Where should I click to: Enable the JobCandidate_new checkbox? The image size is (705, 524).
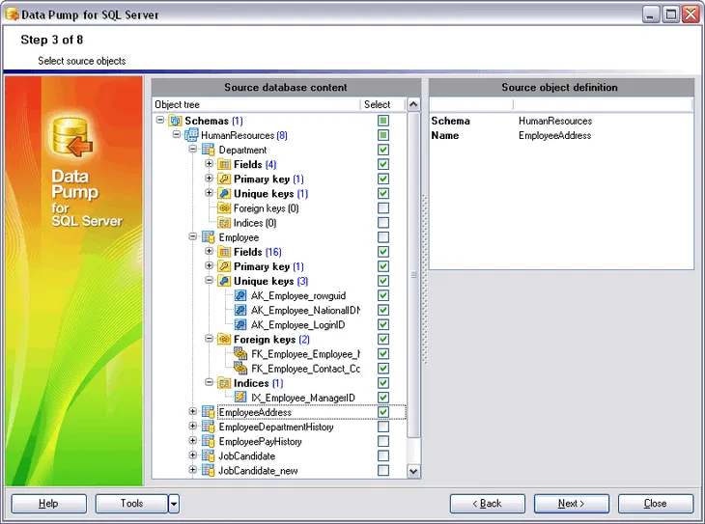click(x=383, y=471)
